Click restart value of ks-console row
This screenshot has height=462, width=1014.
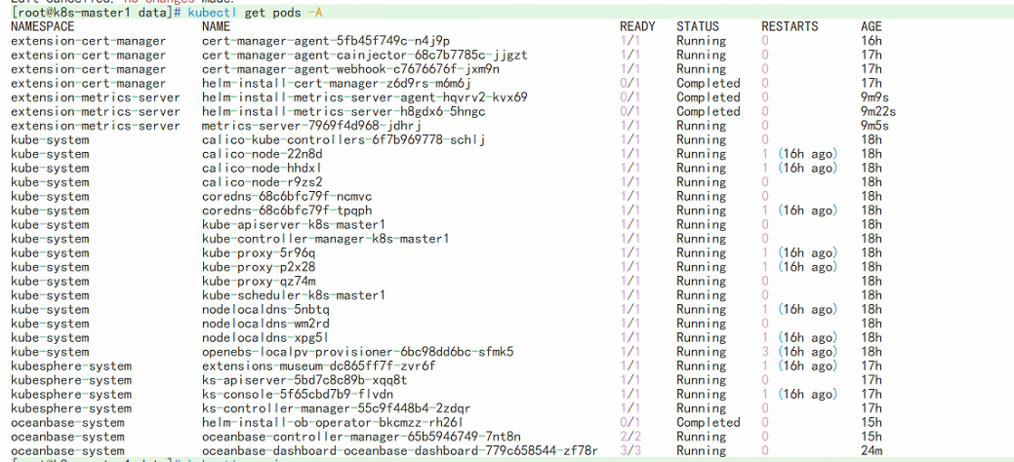(x=799, y=395)
